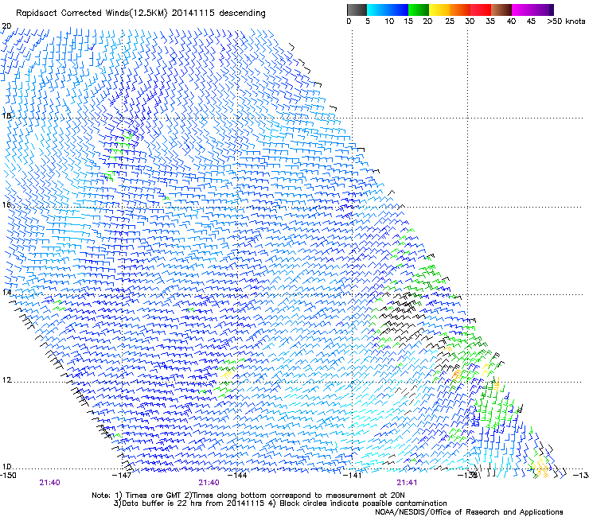Select the '35' legend scale label
Image resolution: width=589 pixels, height=517 pixels.
click(490, 21)
